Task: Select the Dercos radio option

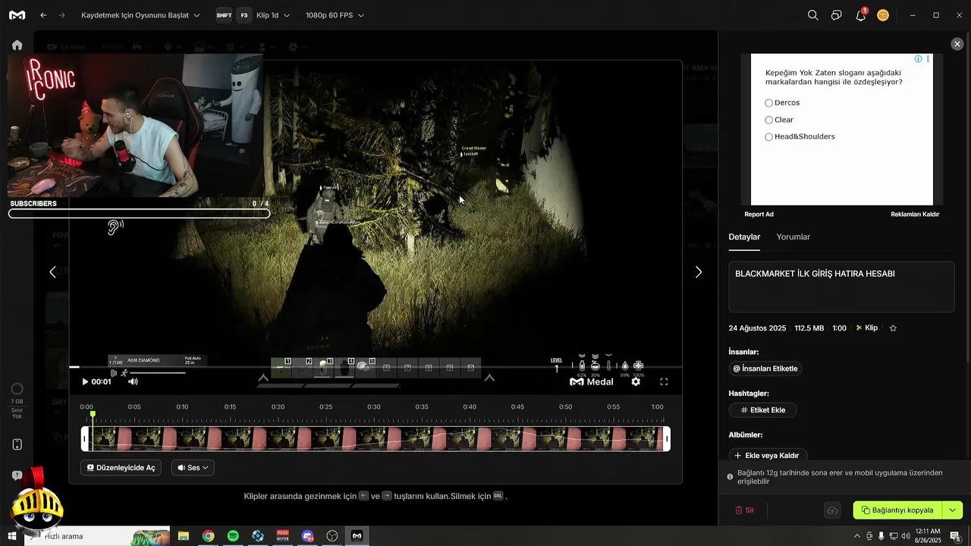Action: pyautogui.click(x=768, y=103)
